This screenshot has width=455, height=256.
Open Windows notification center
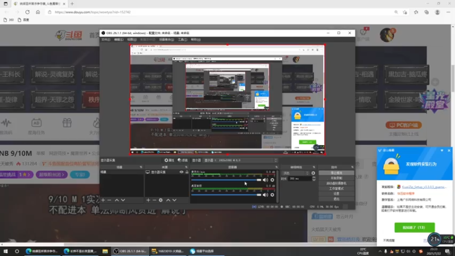click(448, 251)
